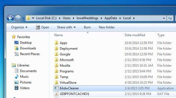
Task: Click the GDIPFONTCACHEV1 file name
Action: coord(74,94)
